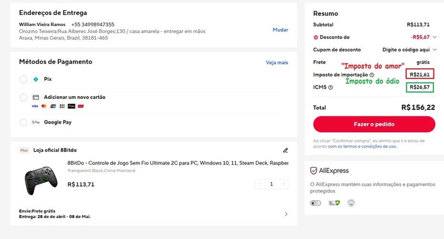Expand the Cupom de desconto code field
Viewport: 444px width, 239px height.
point(434,50)
